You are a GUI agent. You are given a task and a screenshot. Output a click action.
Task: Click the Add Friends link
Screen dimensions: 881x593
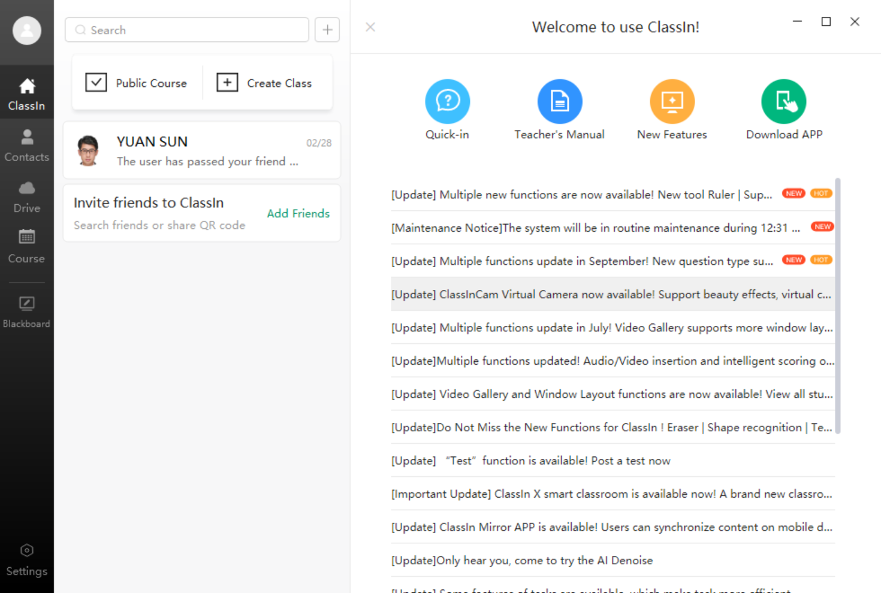pyautogui.click(x=298, y=213)
